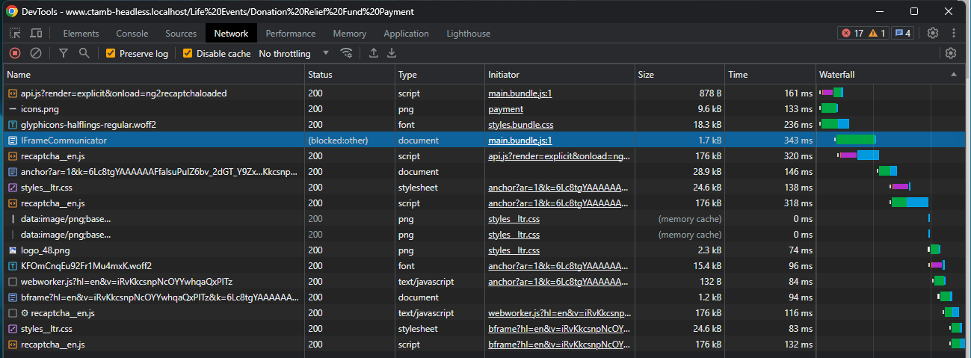Open the network panel settings gear

[x=951, y=53]
